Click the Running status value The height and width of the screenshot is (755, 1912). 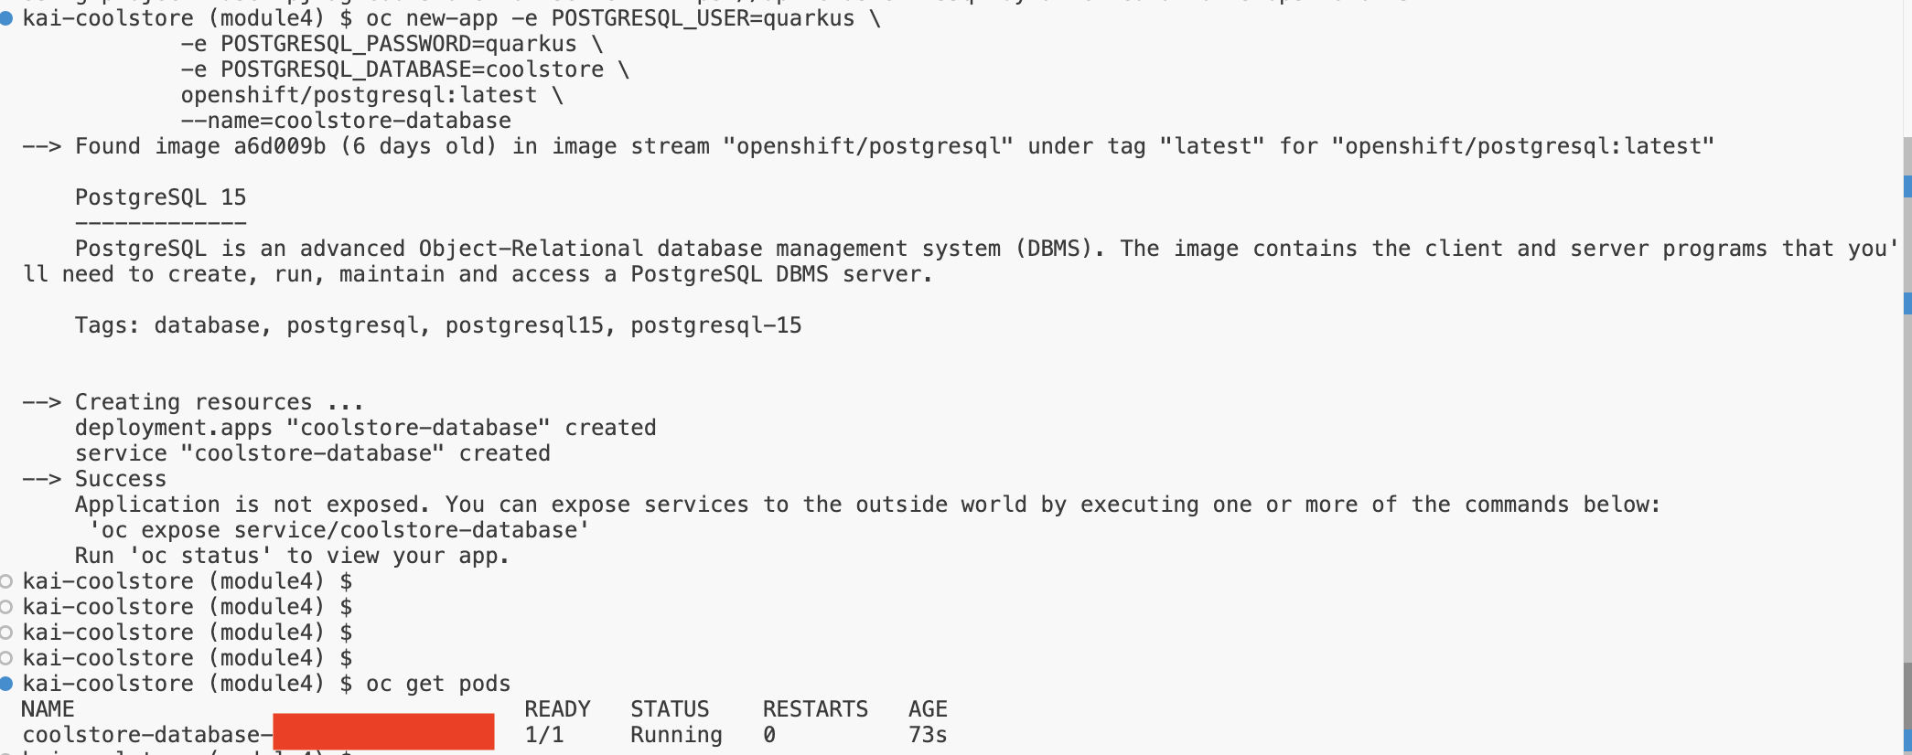(676, 735)
